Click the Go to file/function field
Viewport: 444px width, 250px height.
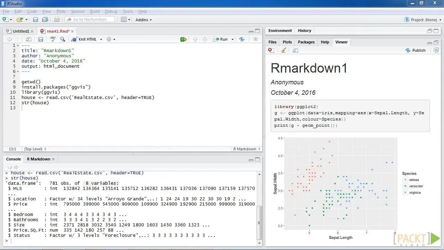tap(89, 19)
